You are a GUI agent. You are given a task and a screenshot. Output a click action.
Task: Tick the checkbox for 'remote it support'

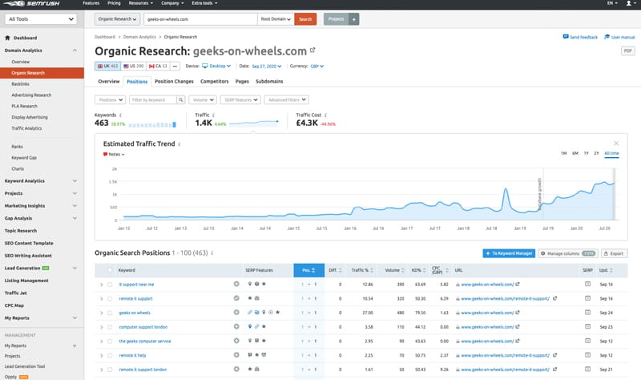click(x=110, y=298)
